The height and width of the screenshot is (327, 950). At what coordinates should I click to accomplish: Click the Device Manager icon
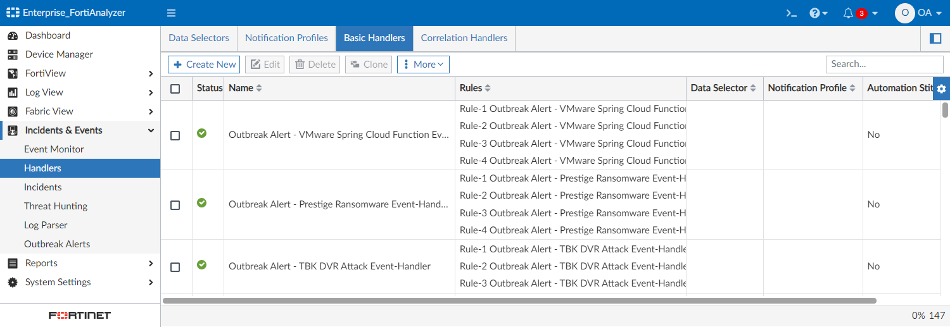pos(13,55)
